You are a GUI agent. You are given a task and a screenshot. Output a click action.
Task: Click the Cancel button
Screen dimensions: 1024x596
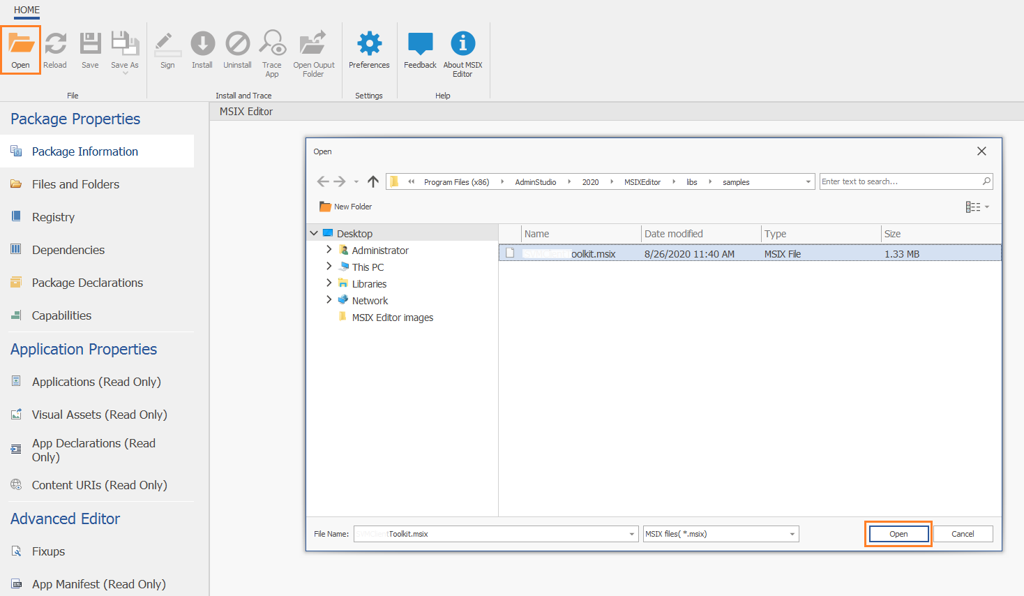pos(963,534)
